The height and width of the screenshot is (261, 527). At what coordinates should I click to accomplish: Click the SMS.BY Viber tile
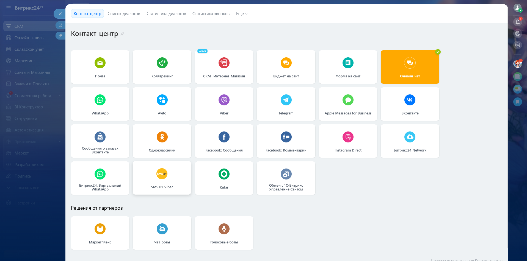pos(162,178)
